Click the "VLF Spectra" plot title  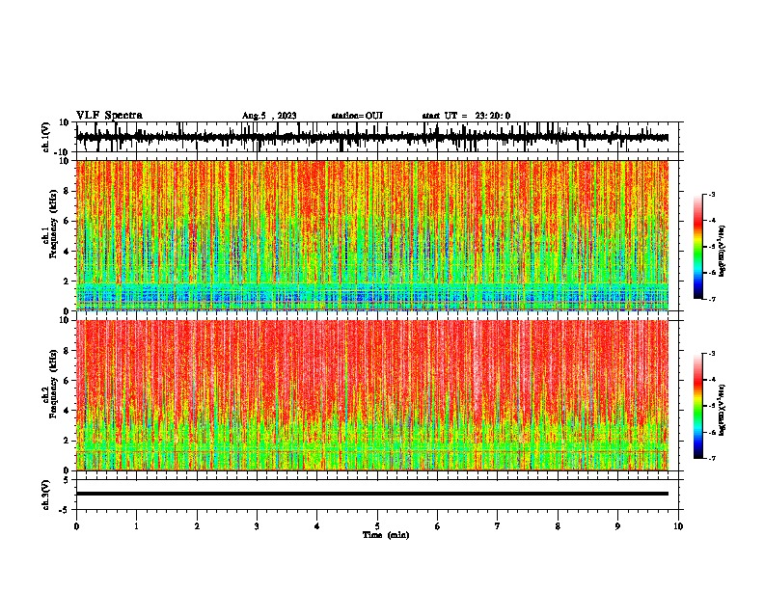coord(109,116)
